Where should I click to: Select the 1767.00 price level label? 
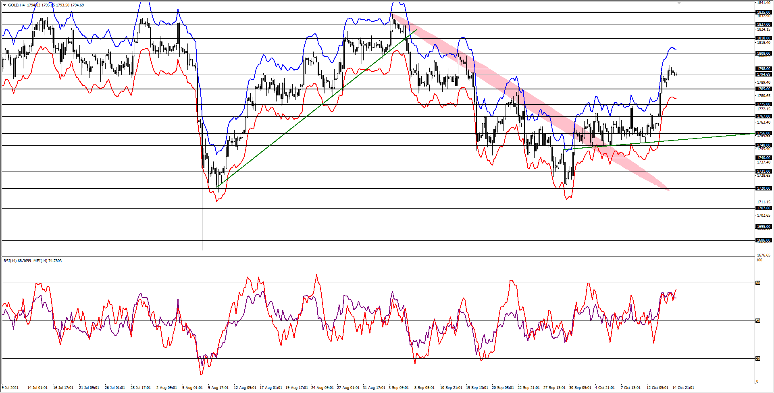(x=764, y=116)
